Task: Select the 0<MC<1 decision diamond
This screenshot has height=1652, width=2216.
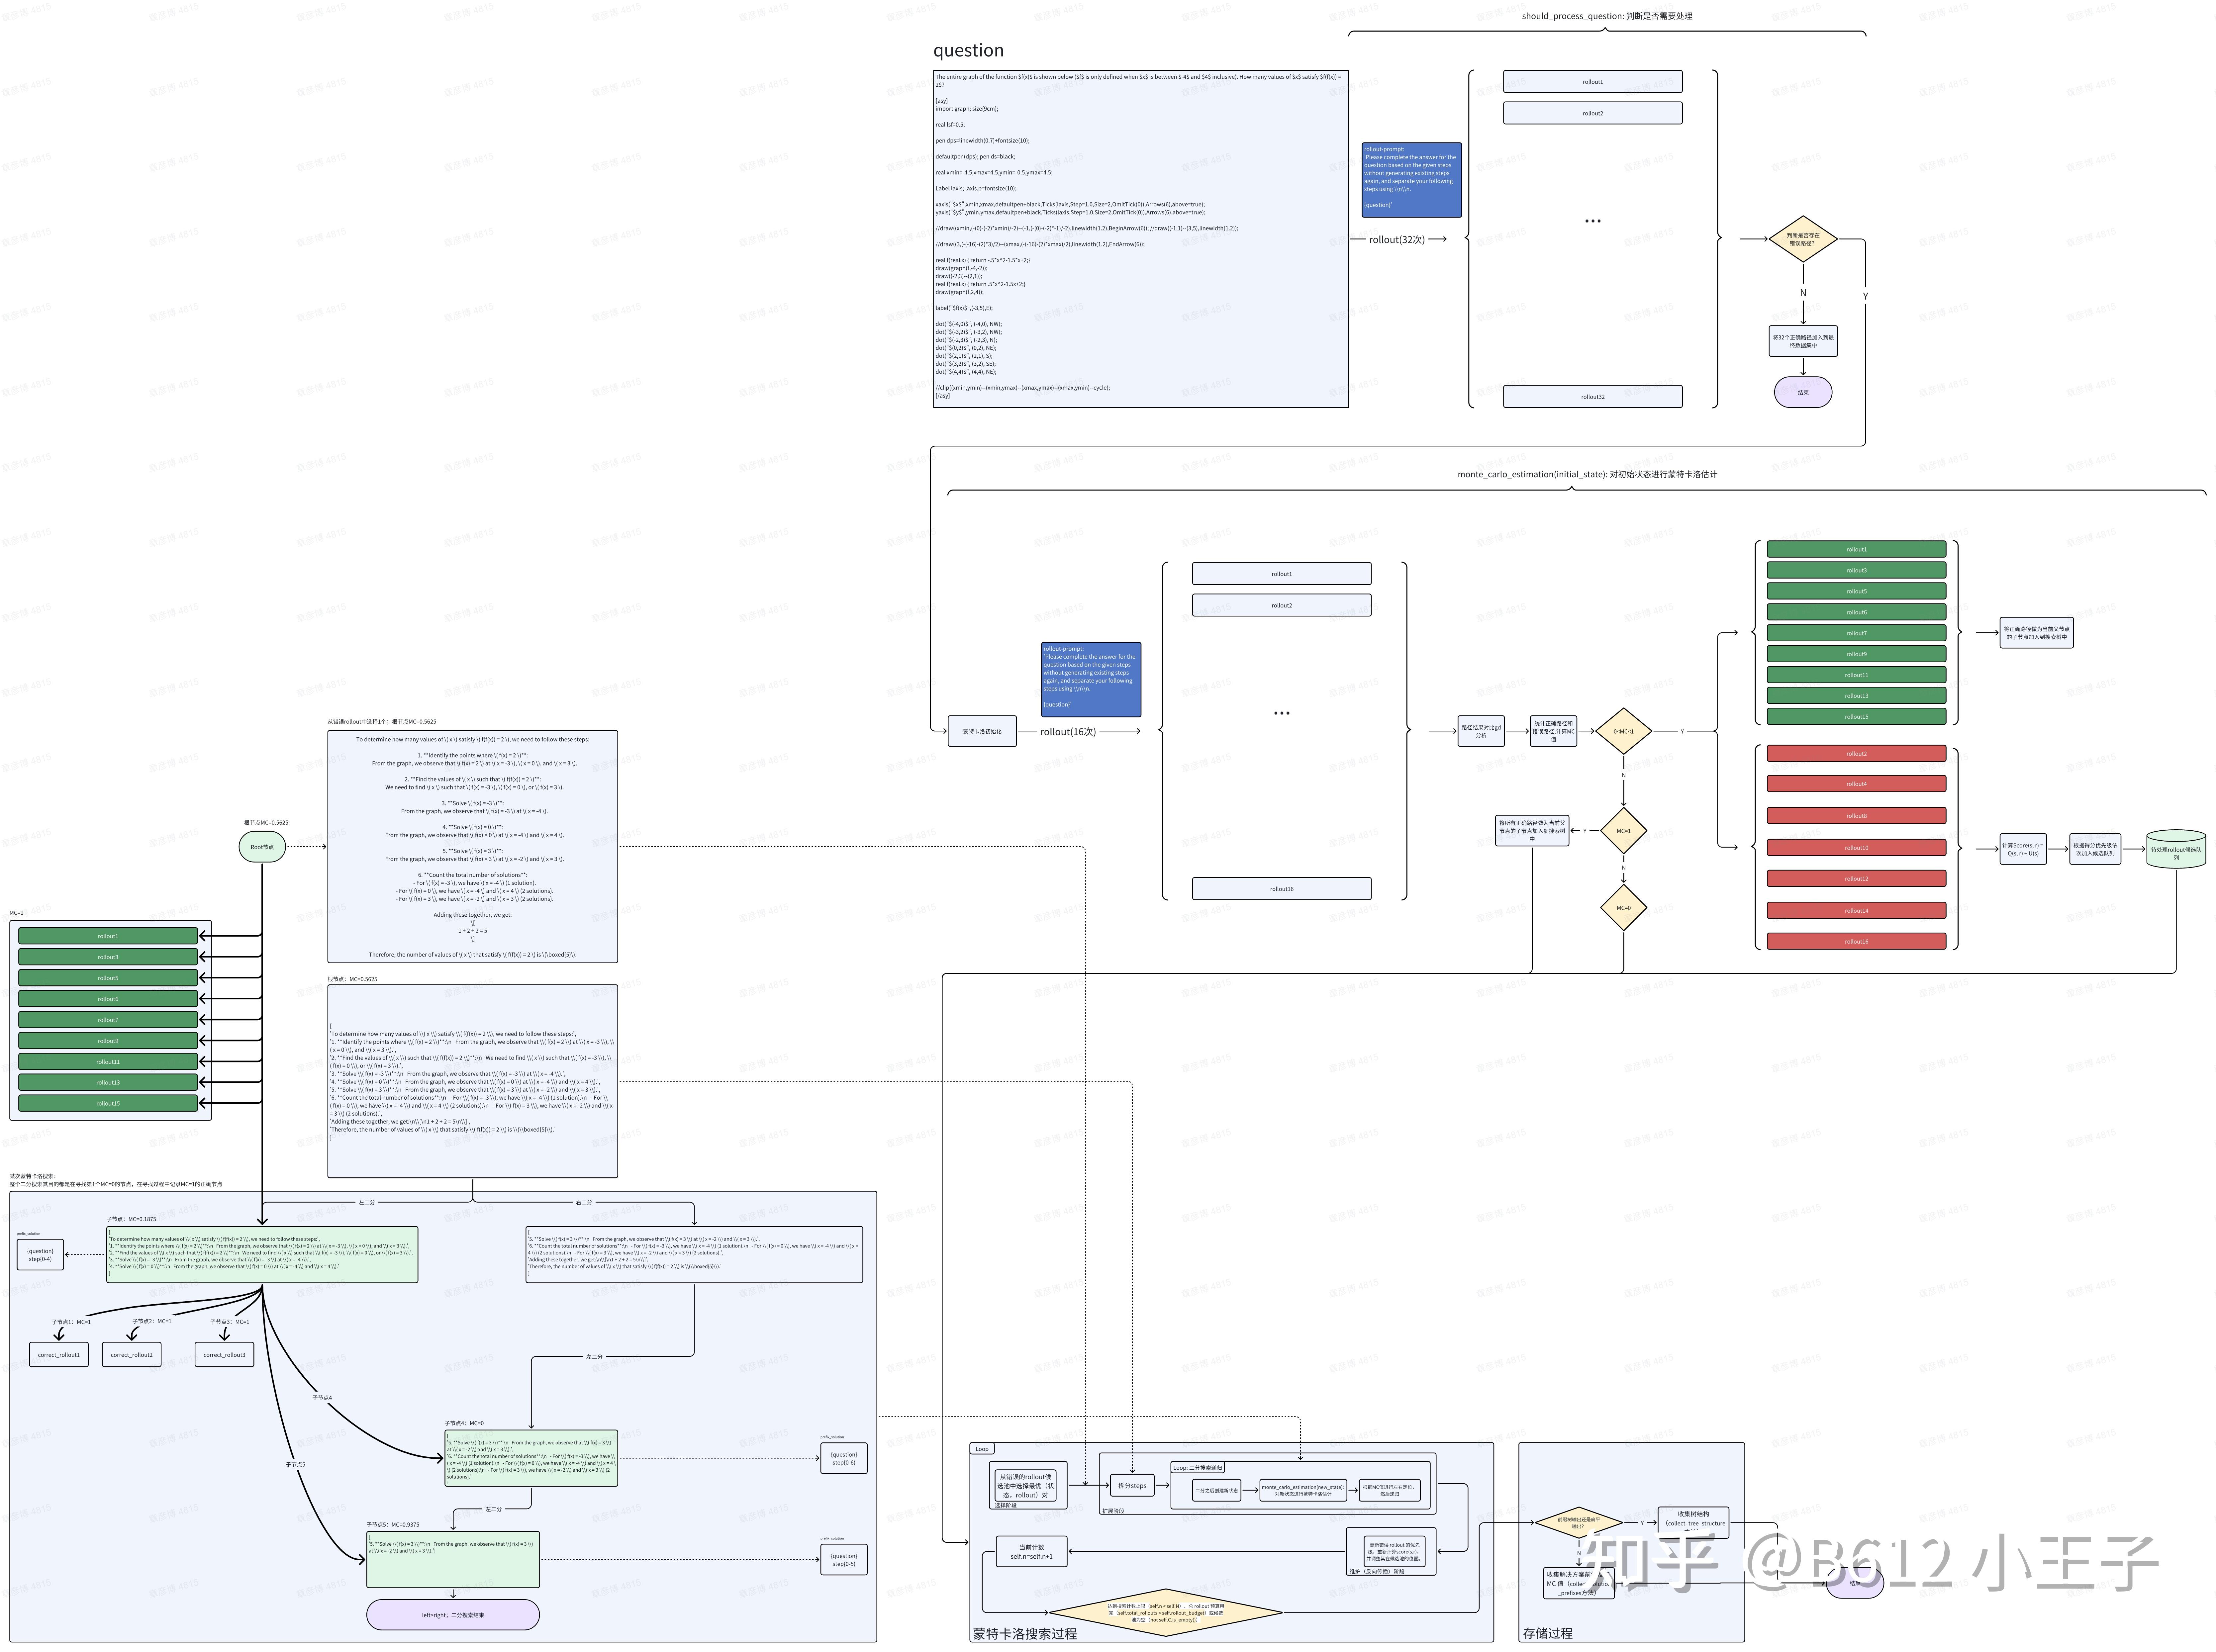Action: (x=1623, y=731)
